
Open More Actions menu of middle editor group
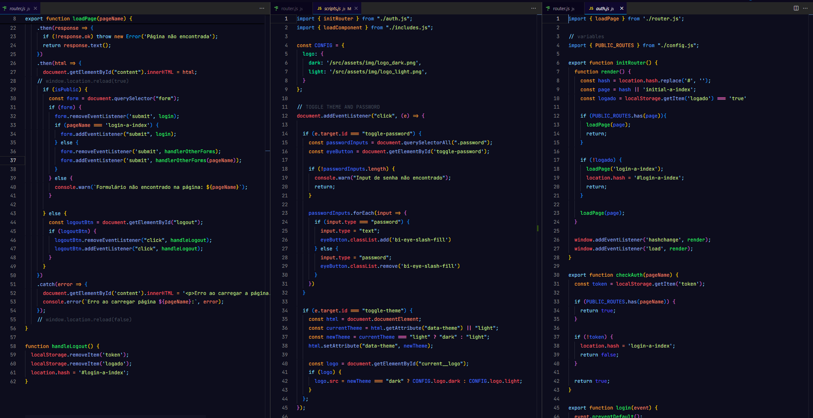tap(534, 8)
